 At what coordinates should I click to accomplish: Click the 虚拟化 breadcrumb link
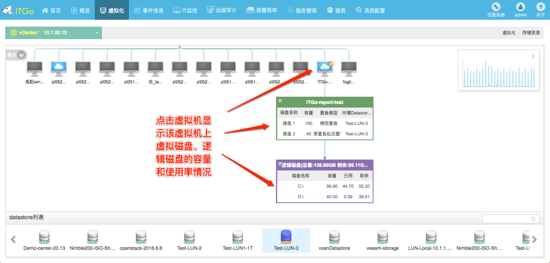tap(509, 33)
